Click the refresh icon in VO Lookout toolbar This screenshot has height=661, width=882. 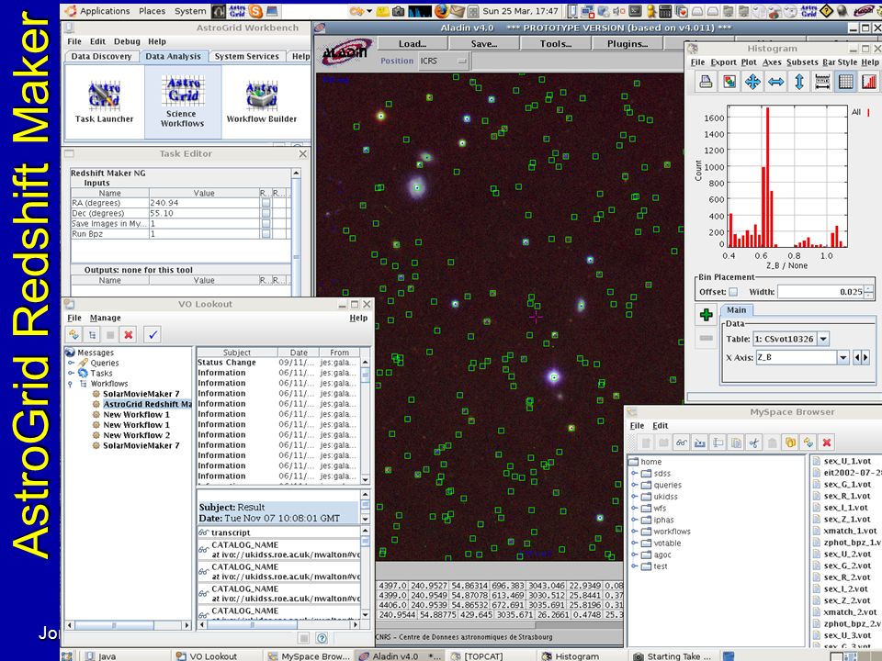click(73, 335)
